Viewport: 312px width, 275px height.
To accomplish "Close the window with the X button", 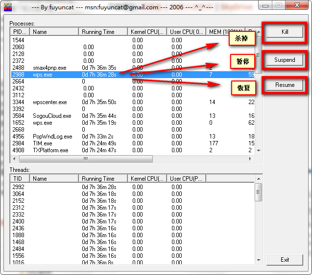I will [x=297, y=5].
